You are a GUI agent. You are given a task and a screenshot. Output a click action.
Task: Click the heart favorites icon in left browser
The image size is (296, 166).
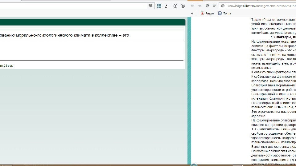point(150,6)
